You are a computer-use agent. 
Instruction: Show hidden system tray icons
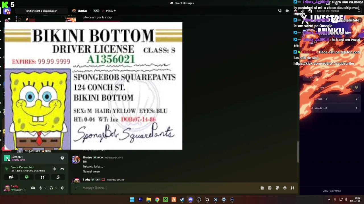329,199
